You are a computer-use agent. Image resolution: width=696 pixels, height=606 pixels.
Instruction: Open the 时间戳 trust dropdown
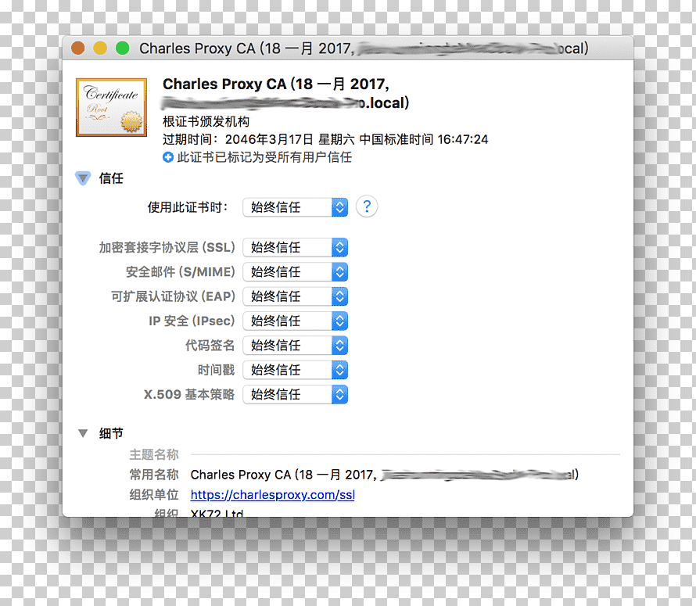tap(295, 370)
